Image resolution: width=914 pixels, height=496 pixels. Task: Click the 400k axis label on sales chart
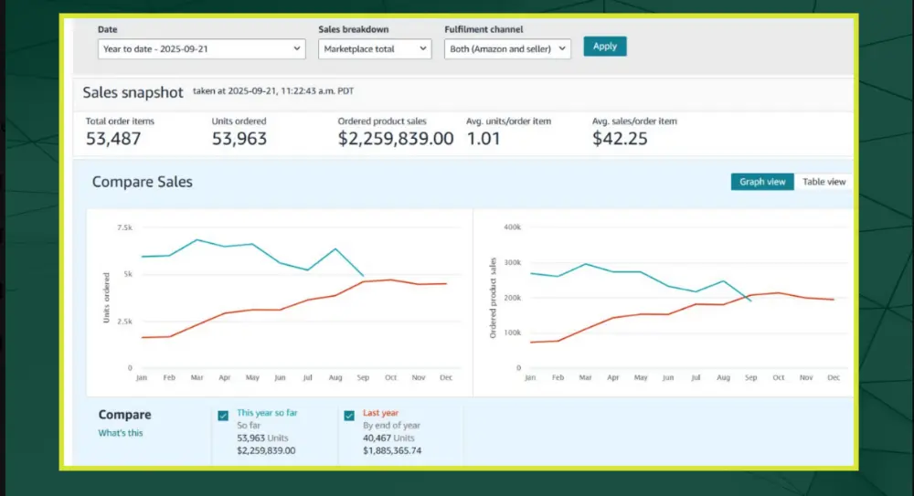tap(513, 227)
